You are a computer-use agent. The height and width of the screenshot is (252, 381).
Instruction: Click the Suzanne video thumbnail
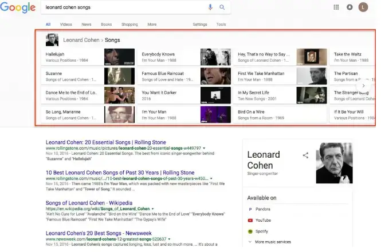119,77
